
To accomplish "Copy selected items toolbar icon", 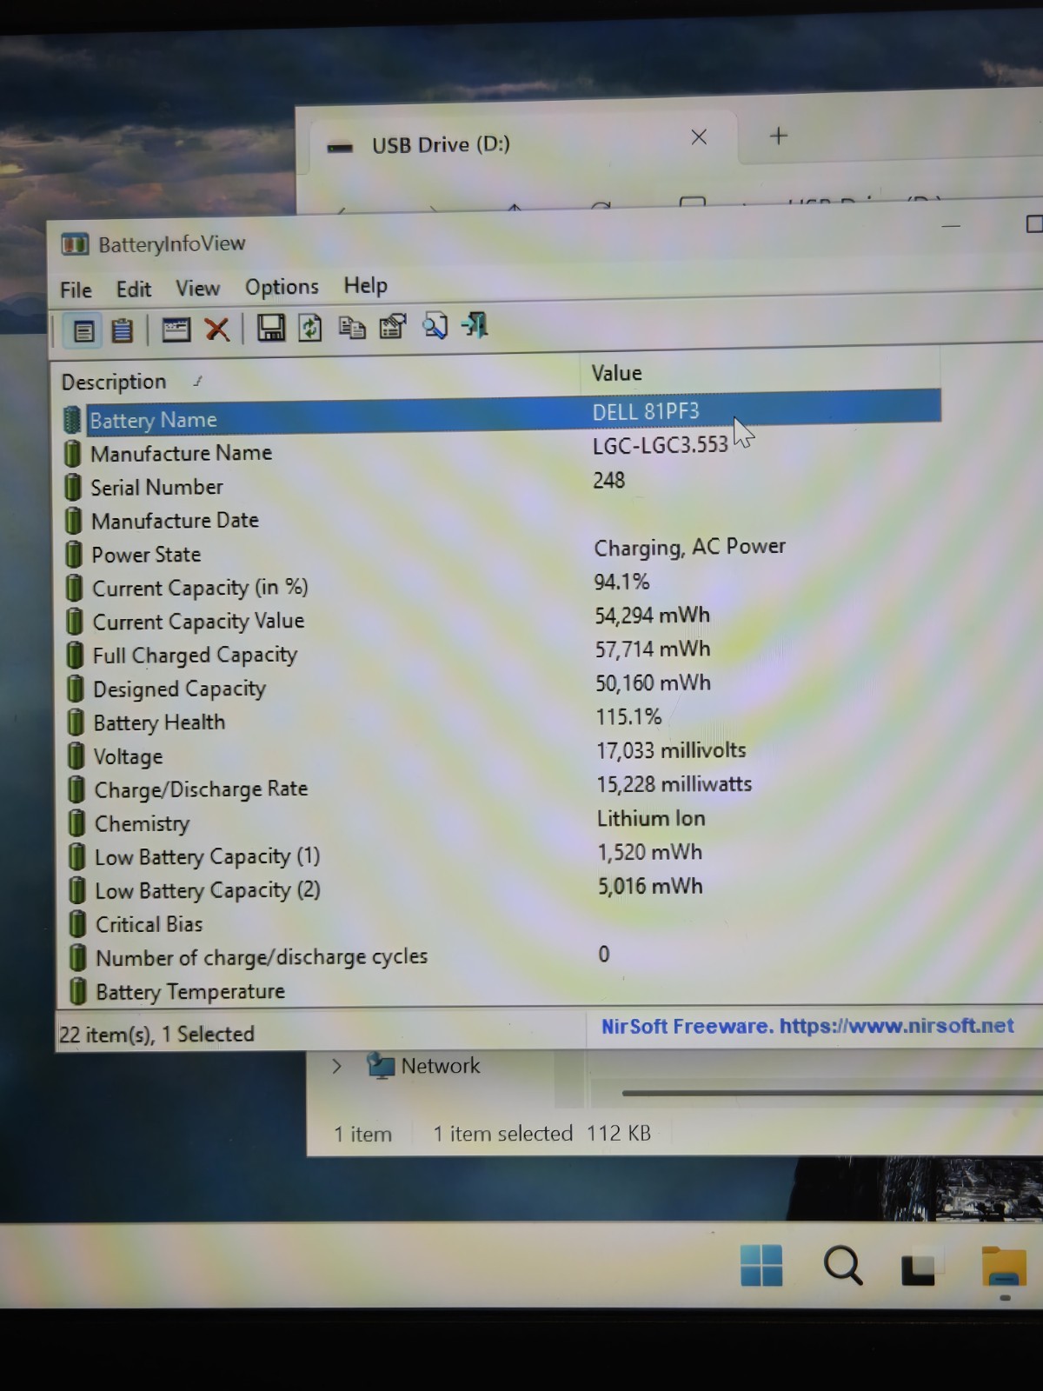I will coord(351,327).
